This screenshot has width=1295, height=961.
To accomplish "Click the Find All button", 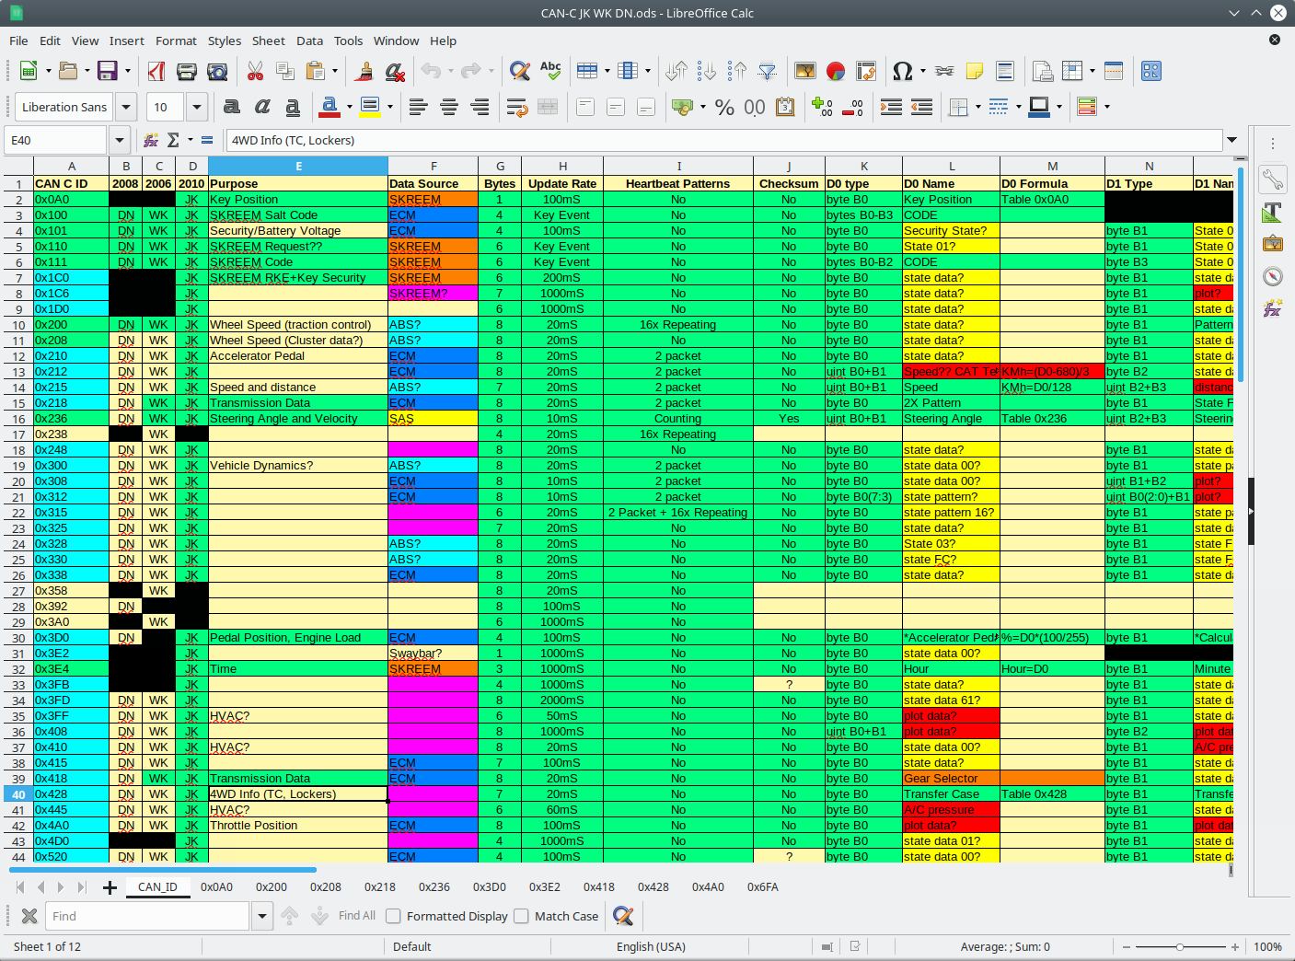I will click(x=356, y=916).
